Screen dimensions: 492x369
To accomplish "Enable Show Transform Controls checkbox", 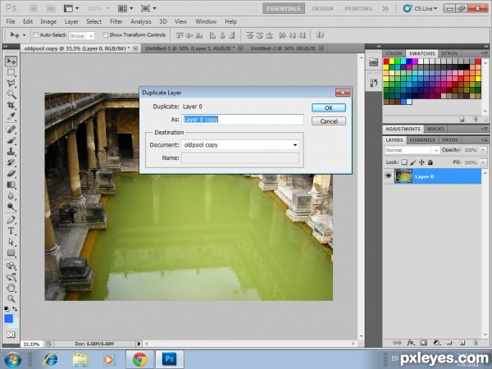I will point(106,34).
